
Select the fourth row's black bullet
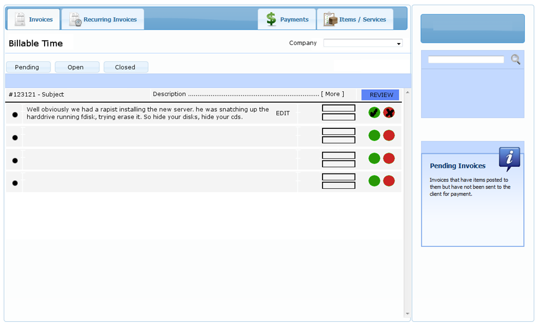pyautogui.click(x=15, y=183)
